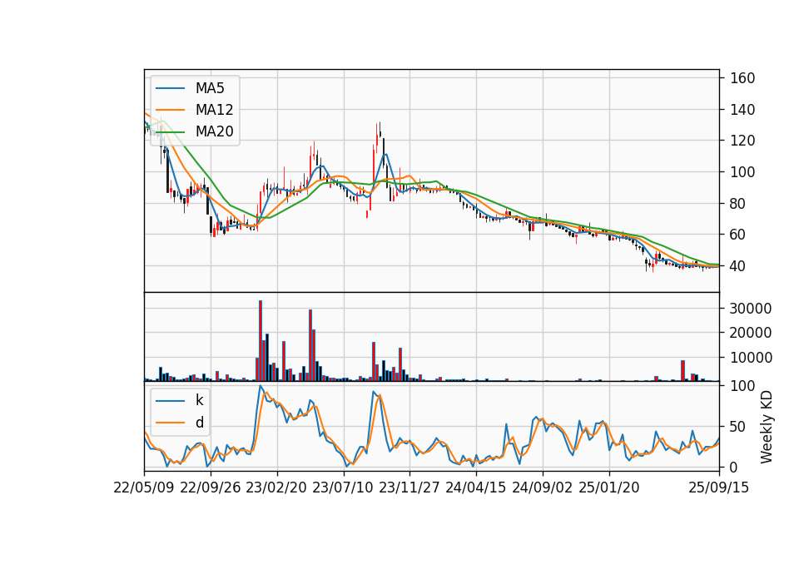Image resolution: width=799 pixels, height=574 pixels.
Task: Click the 25/01/20 date label
Action: click(x=609, y=487)
